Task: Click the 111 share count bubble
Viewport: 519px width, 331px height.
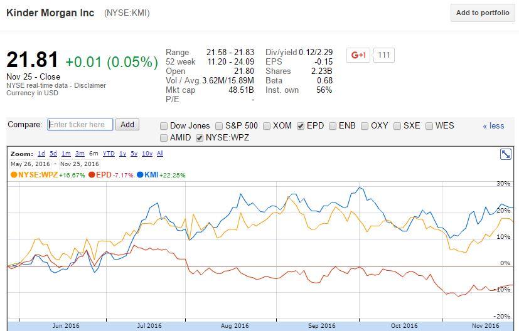Action: (x=384, y=55)
